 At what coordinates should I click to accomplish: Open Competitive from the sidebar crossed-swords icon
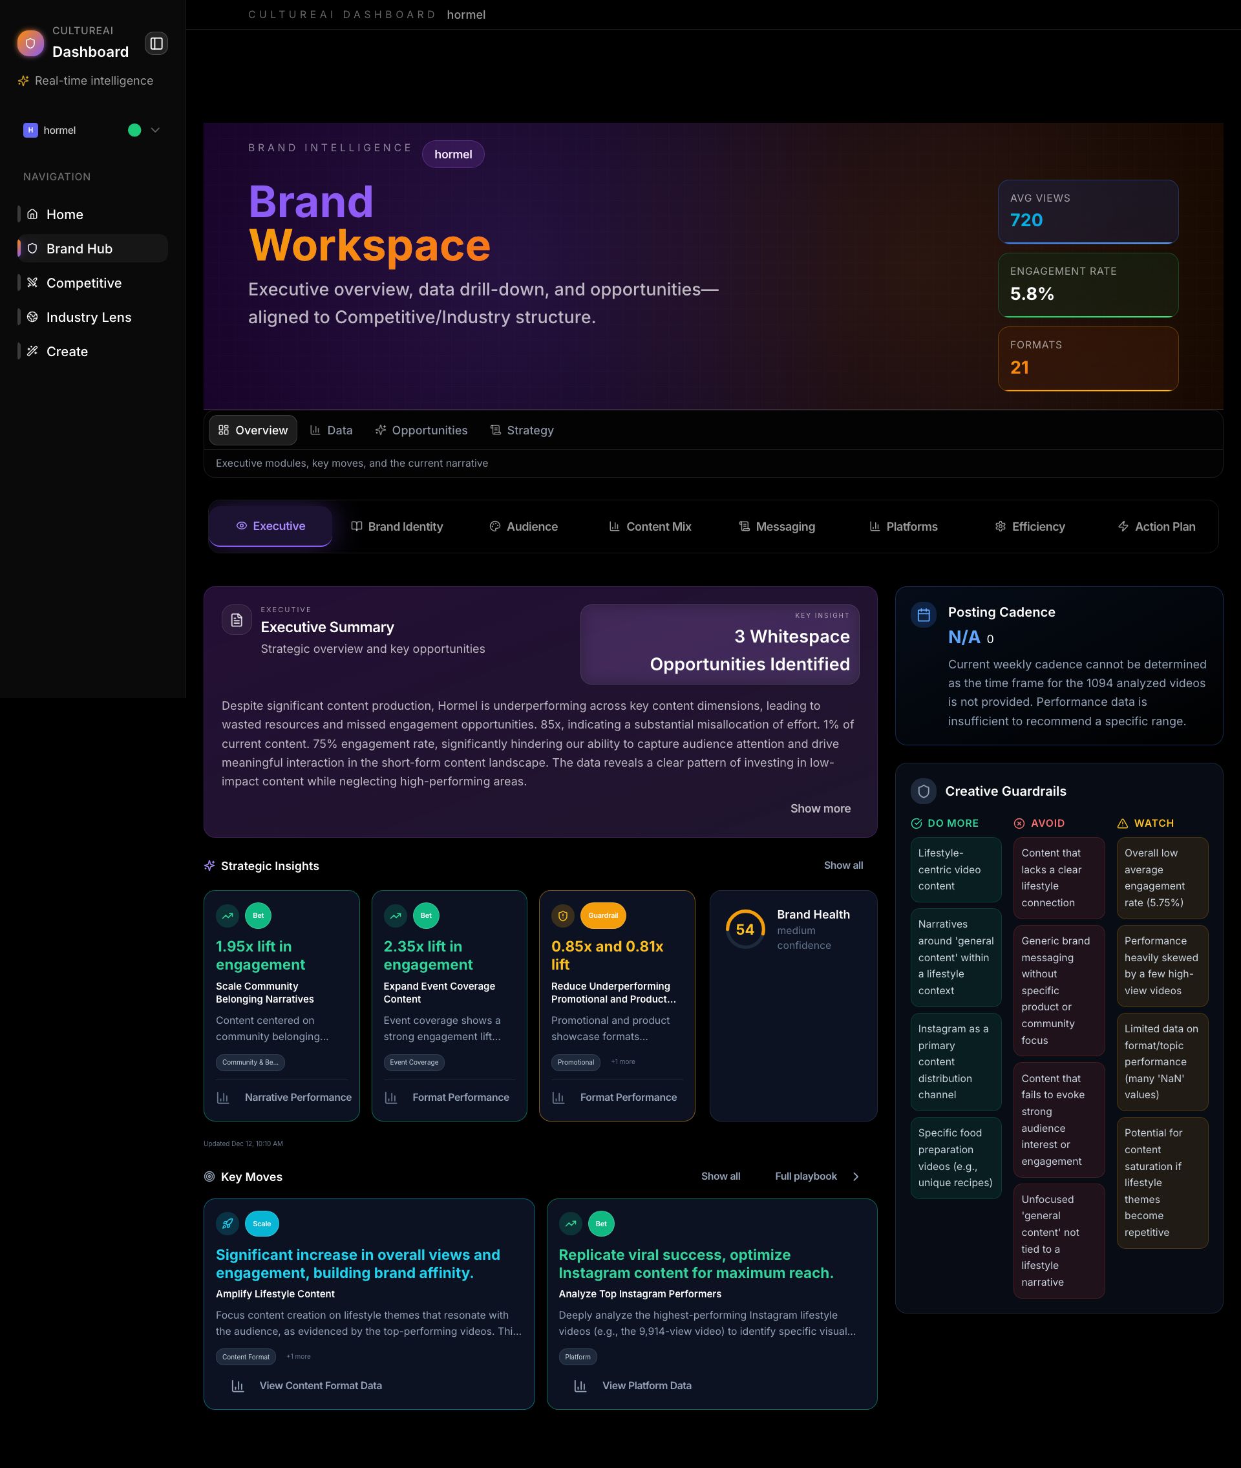pyautogui.click(x=32, y=282)
